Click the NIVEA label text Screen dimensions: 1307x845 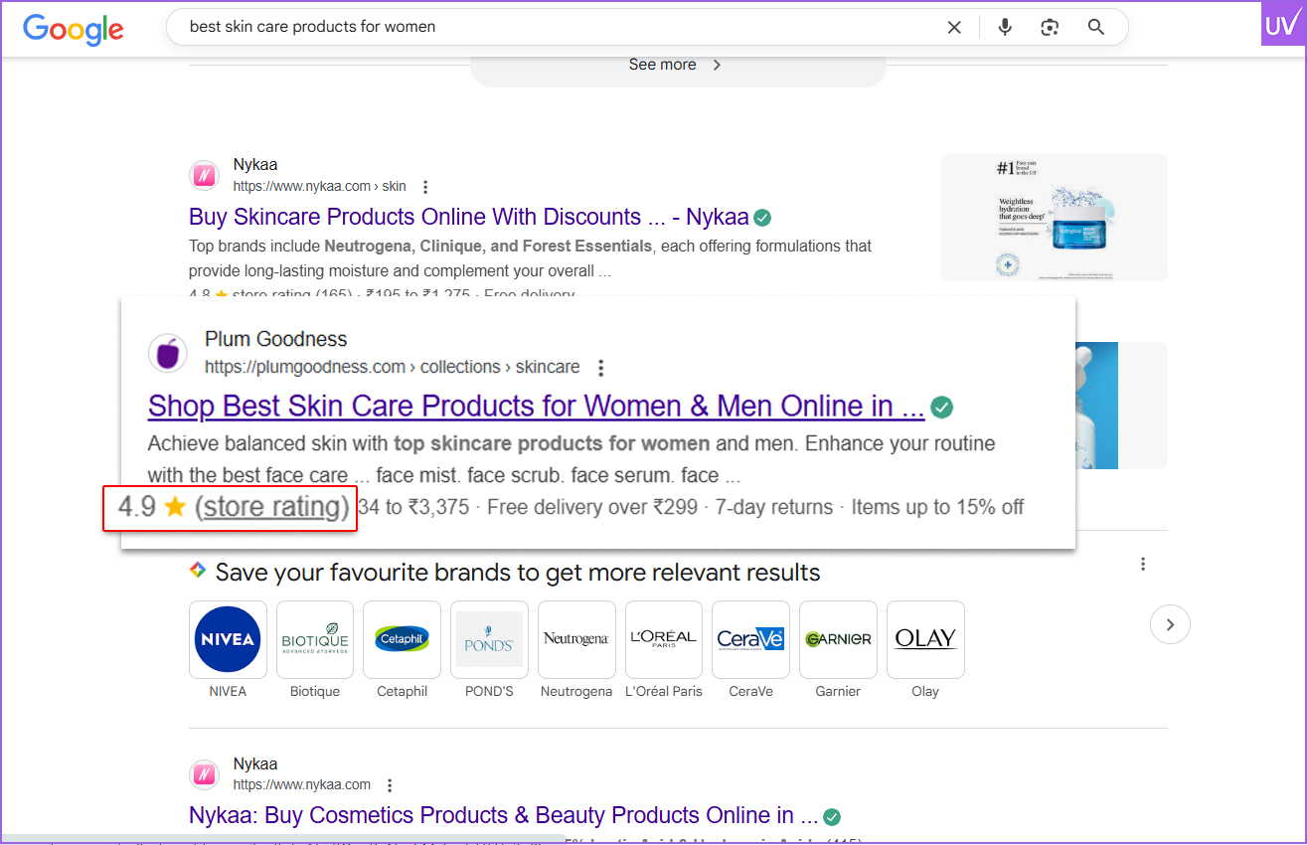pyautogui.click(x=228, y=691)
